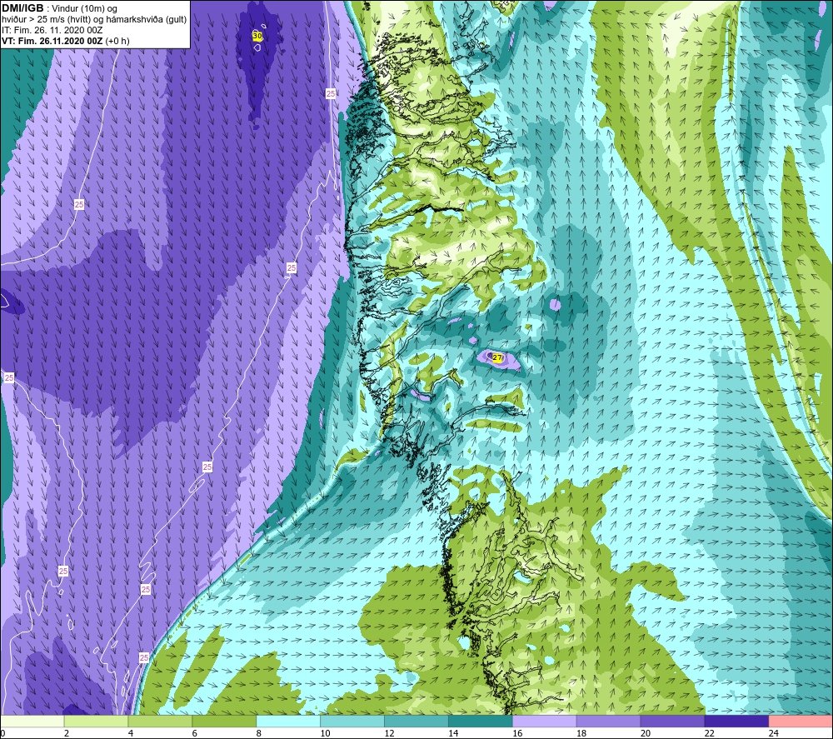Viewport: 833px width, 739px height.
Task: Click the yellow gust label 27
Action: (497, 357)
